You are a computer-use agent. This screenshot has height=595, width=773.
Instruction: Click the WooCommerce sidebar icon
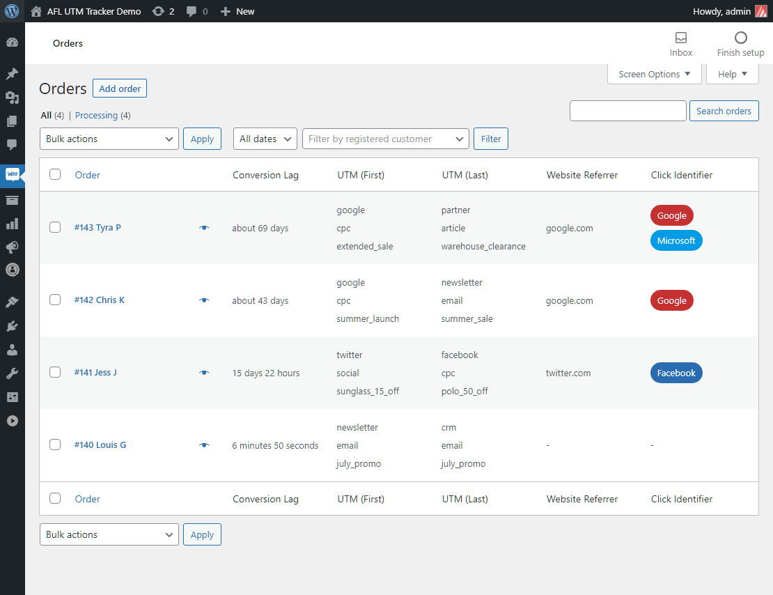point(12,175)
